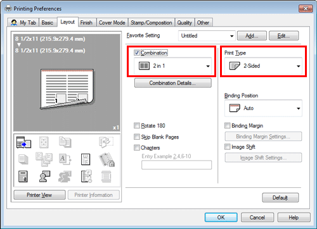The image size is (317, 229).
Task: Reset settings with Default button
Action: [280, 198]
